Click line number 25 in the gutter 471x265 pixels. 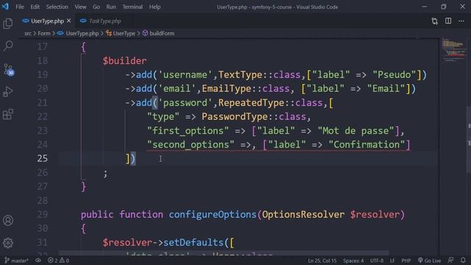(43, 158)
